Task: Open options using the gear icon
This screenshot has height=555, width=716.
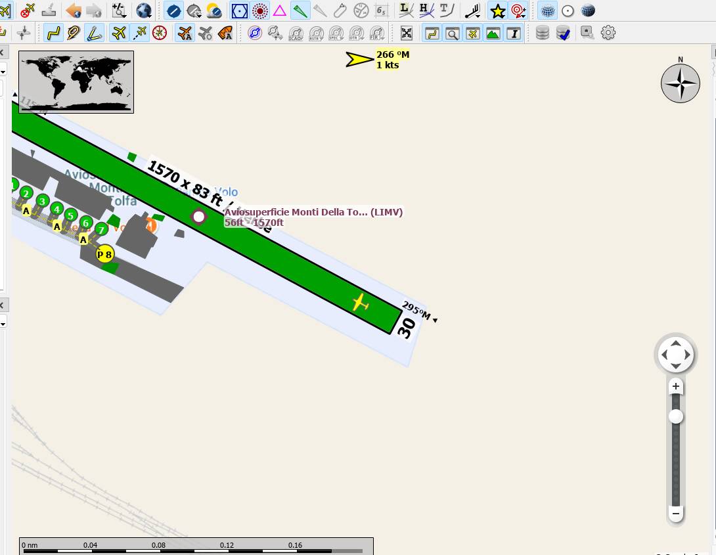Action: coord(608,33)
